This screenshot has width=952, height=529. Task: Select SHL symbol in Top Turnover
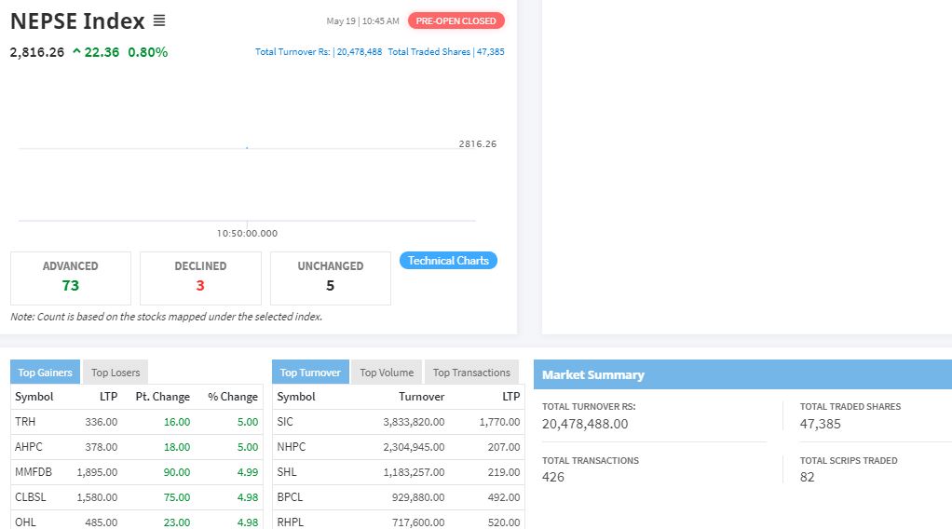click(x=287, y=472)
